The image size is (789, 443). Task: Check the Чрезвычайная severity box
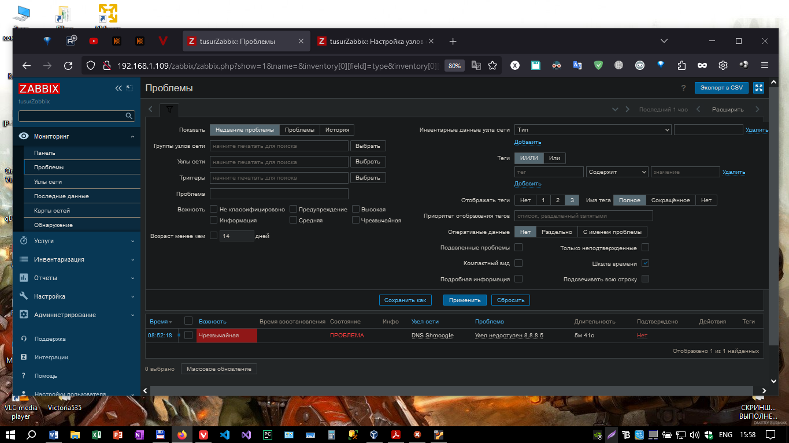coord(356,220)
